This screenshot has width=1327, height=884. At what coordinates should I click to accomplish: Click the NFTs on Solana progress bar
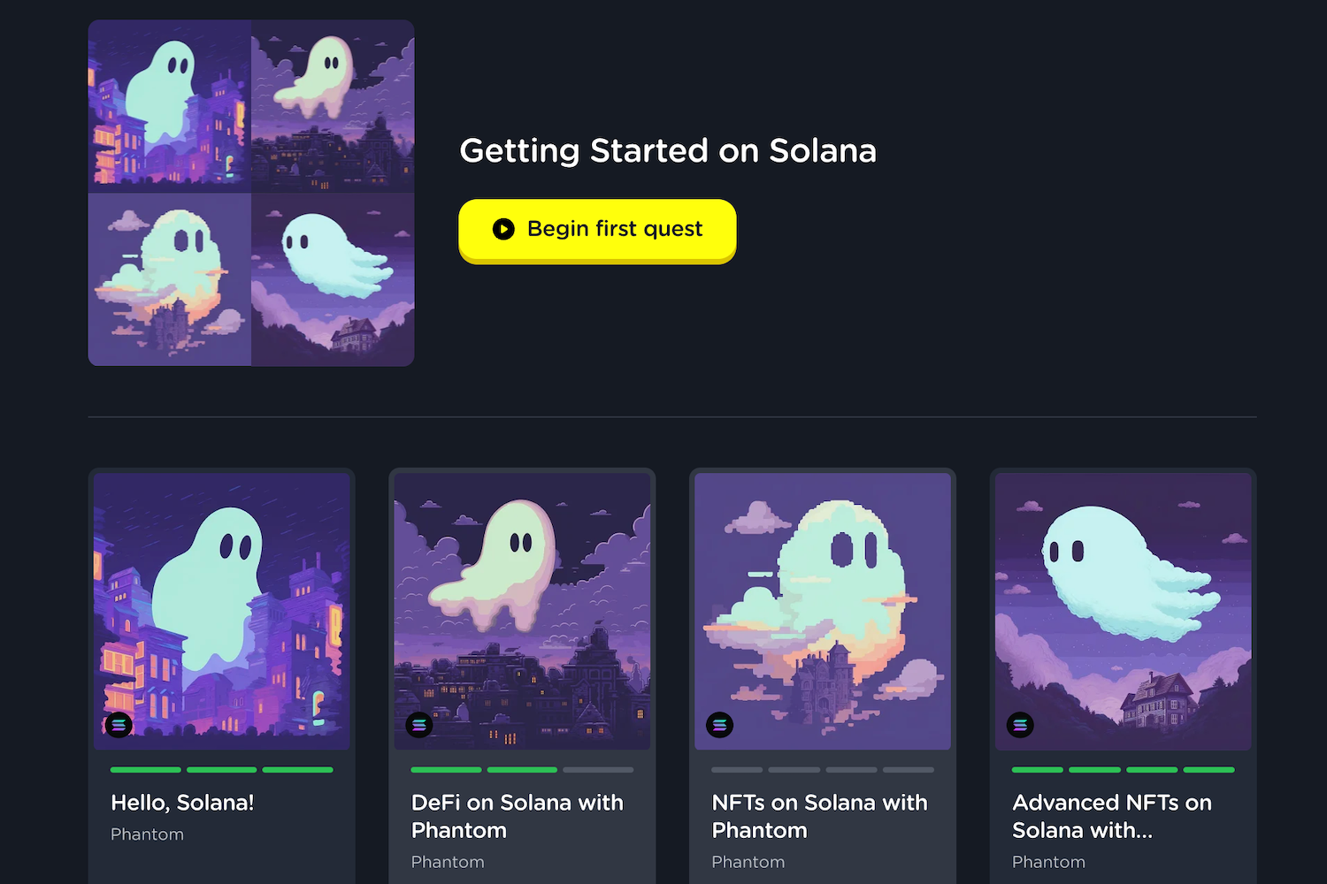point(823,770)
